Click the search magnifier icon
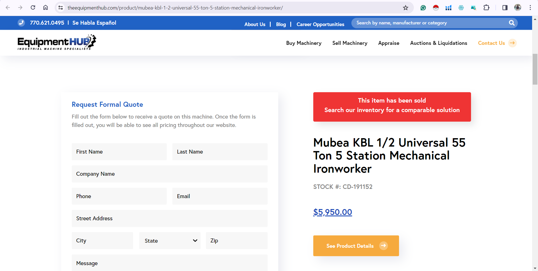The height and width of the screenshot is (271, 538). (512, 23)
